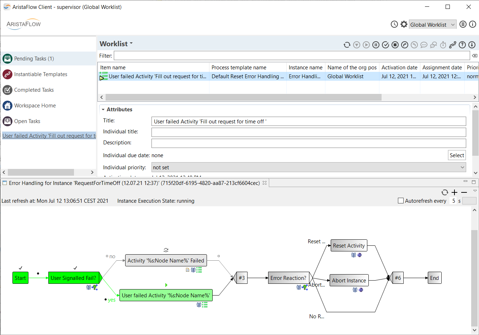This screenshot has height=335, width=479.
Task: Zoom out with the minus icon
Action: pos(464,192)
